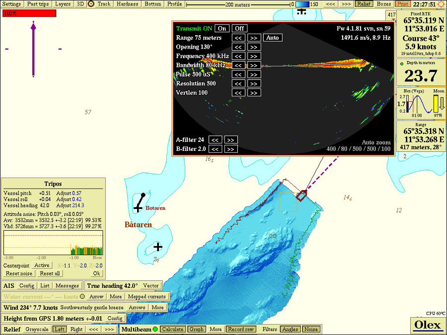Click the compass circle icon beside Track
Viewport: 447px width, 335px height.
91,4
